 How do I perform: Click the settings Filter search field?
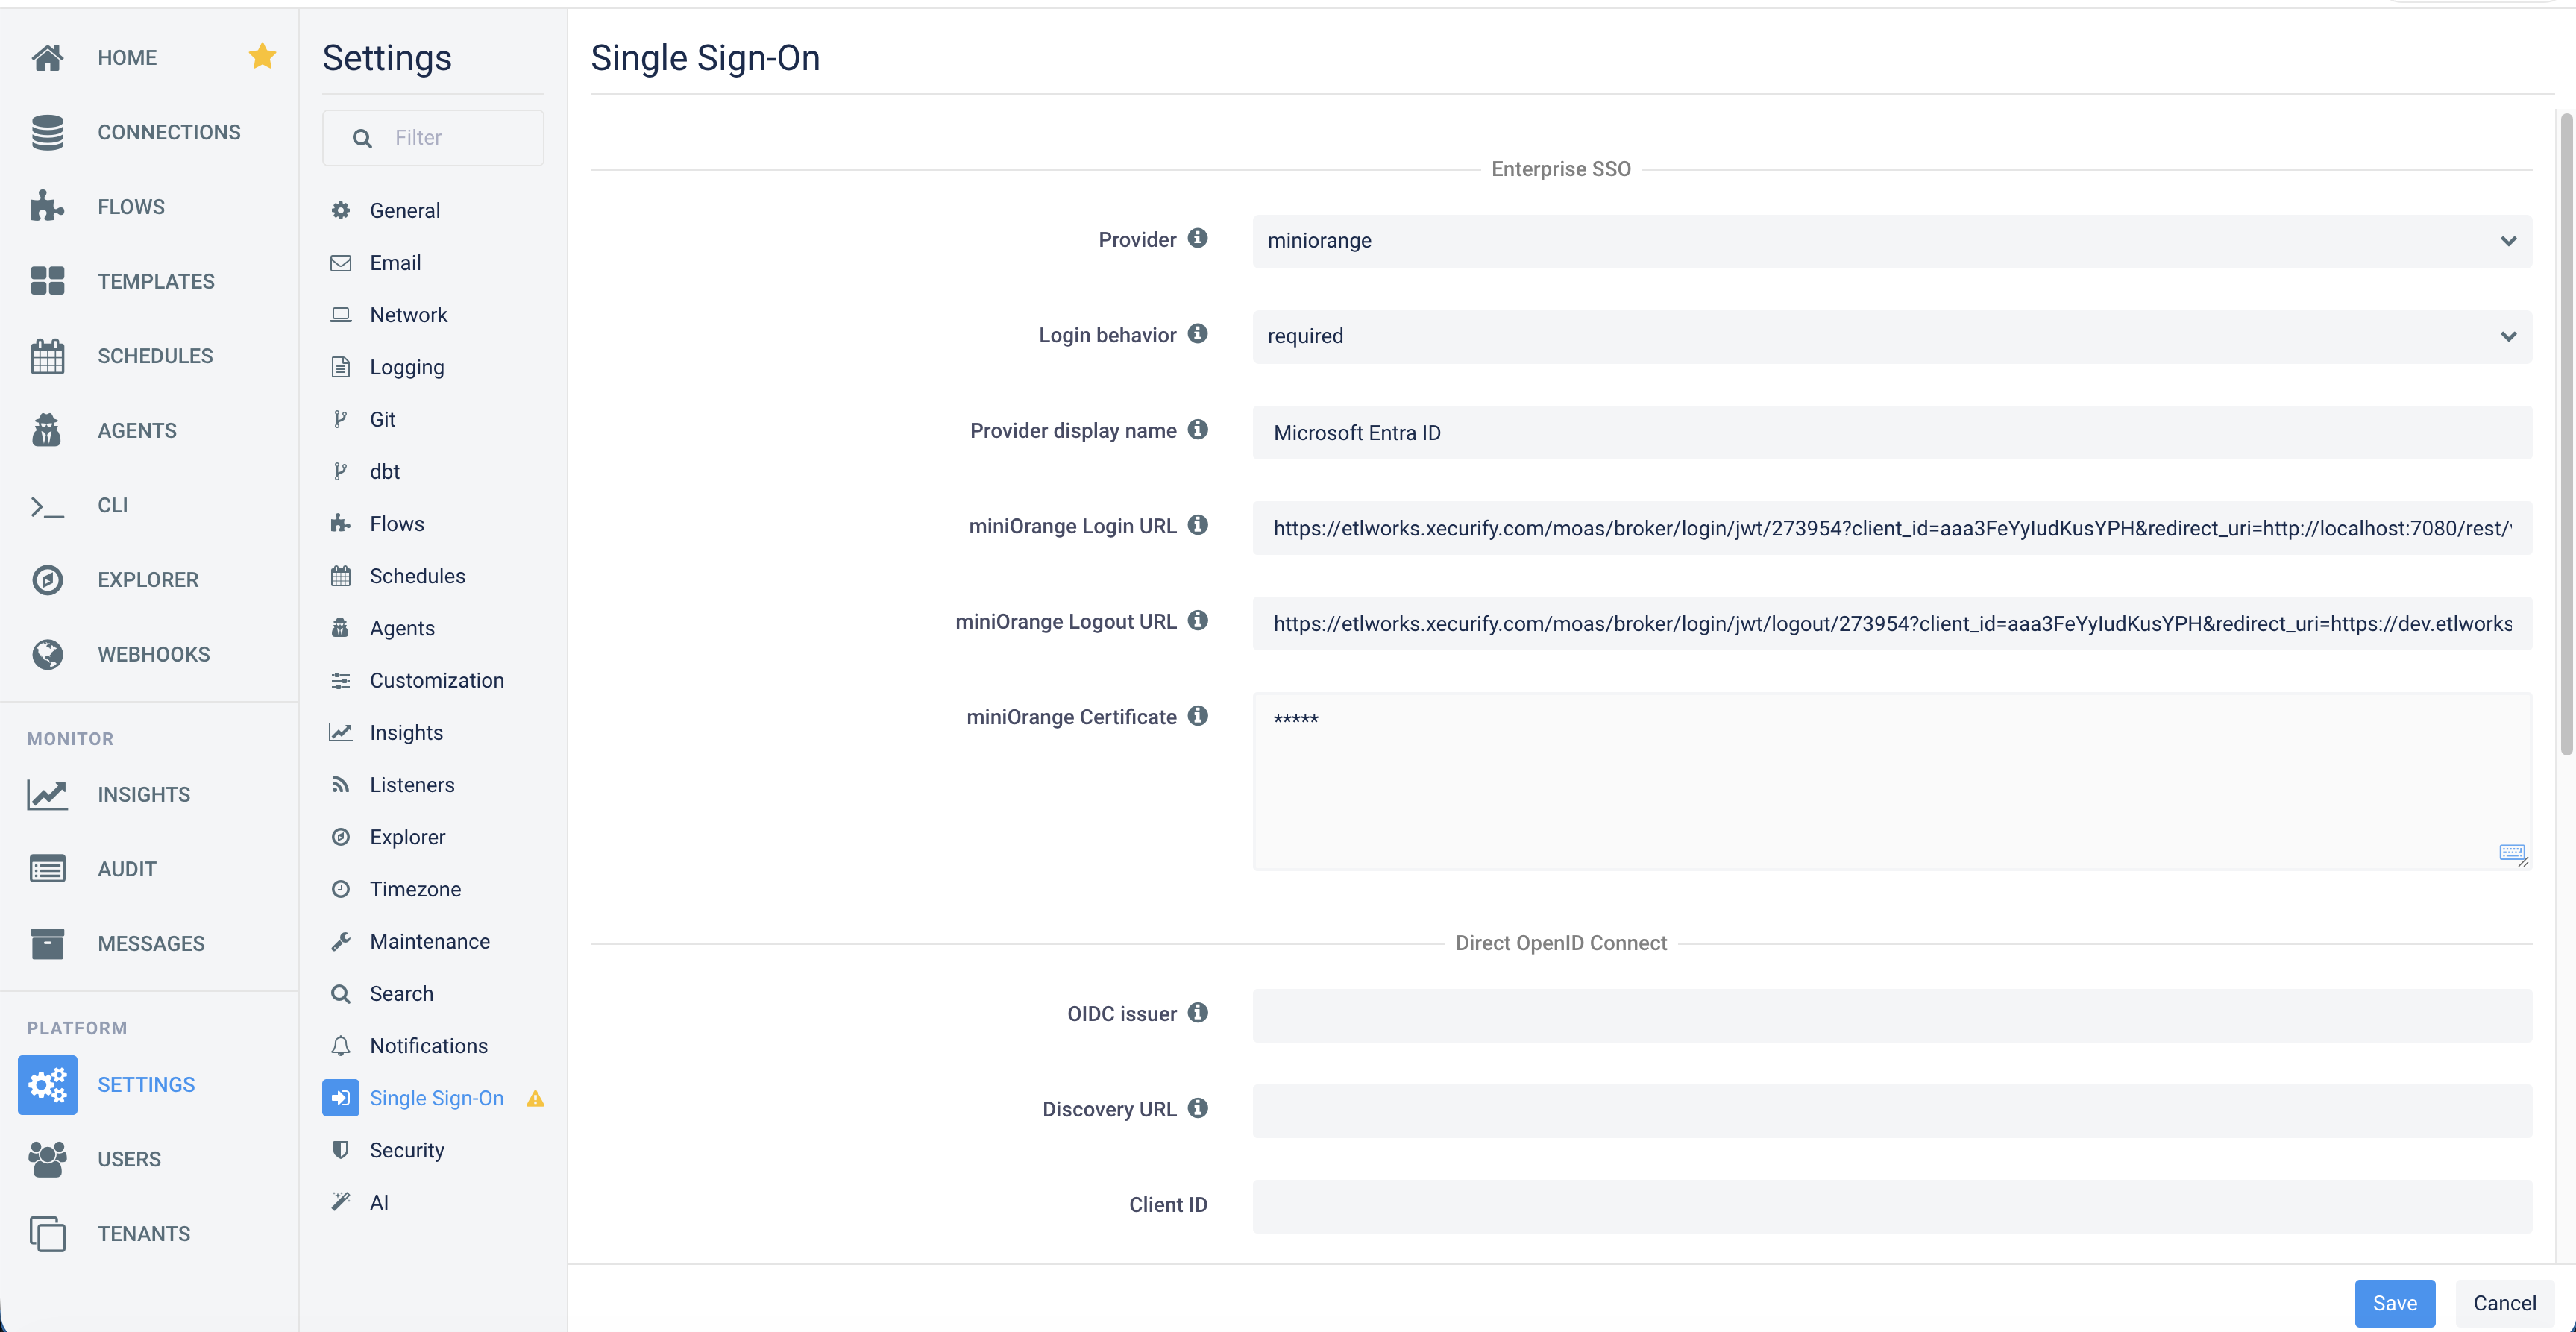(433, 138)
